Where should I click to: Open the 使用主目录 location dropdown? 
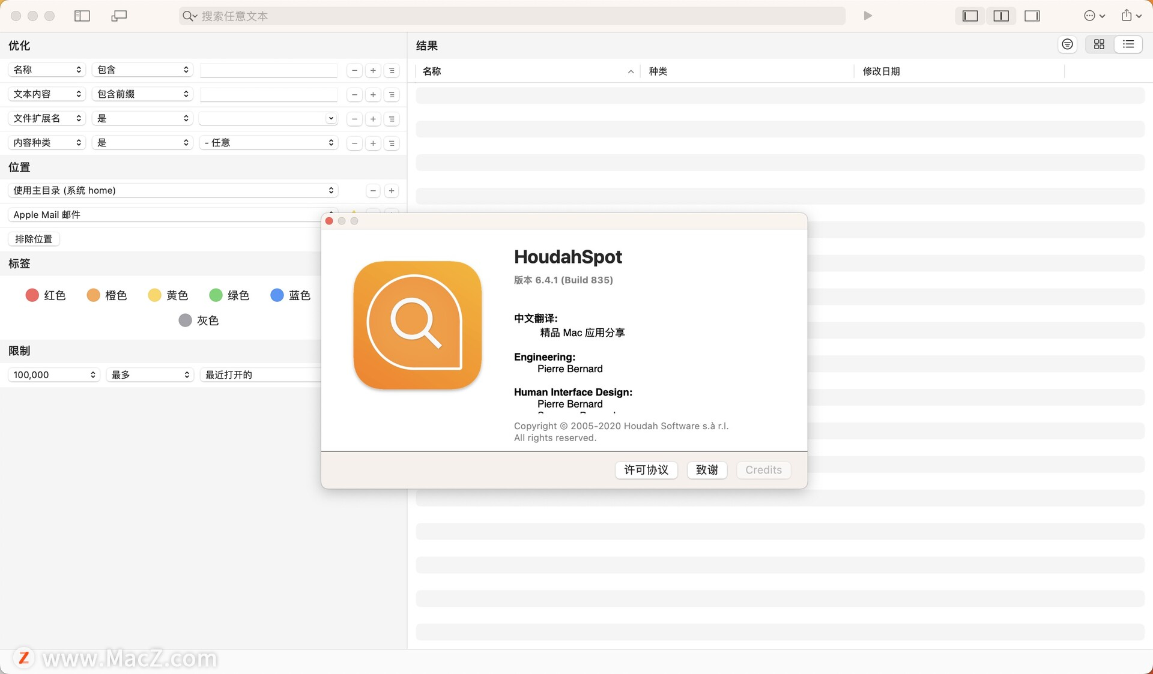tap(173, 191)
